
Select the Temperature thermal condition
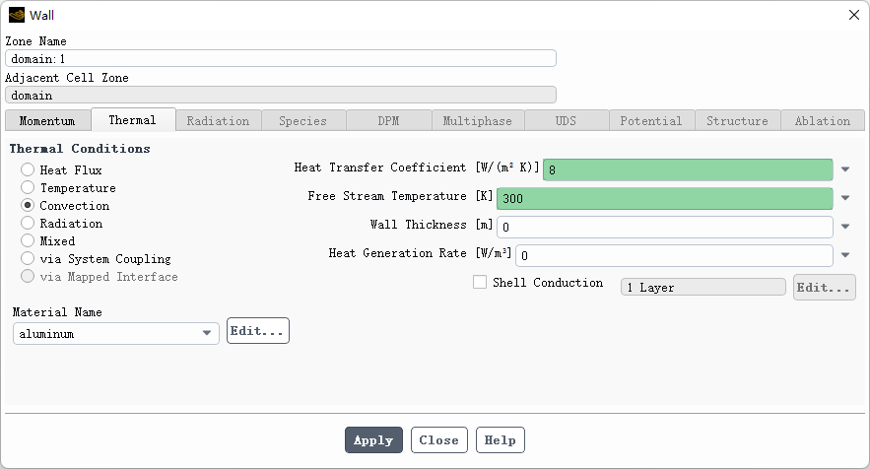pyautogui.click(x=28, y=188)
